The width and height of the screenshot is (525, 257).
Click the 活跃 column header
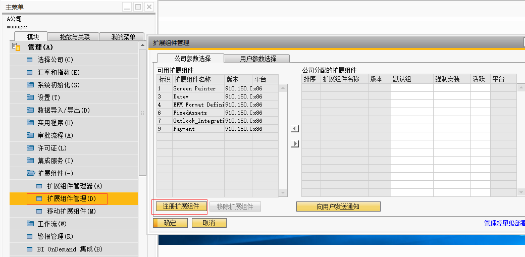coord(480,79)
